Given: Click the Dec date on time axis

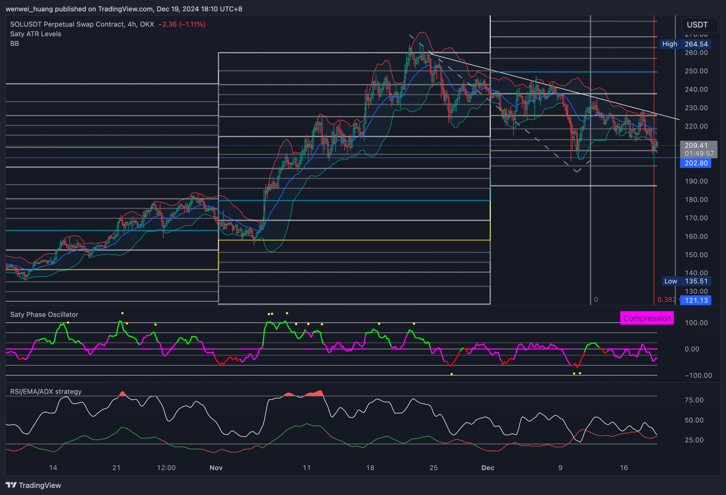Looking at the screenshot, I should tap(488, 468).
